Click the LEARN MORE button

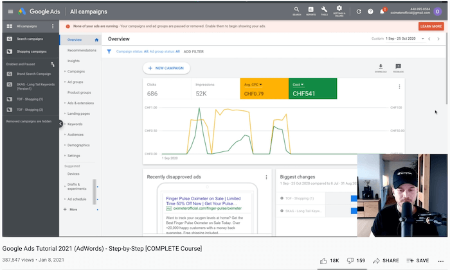[431, 26]
